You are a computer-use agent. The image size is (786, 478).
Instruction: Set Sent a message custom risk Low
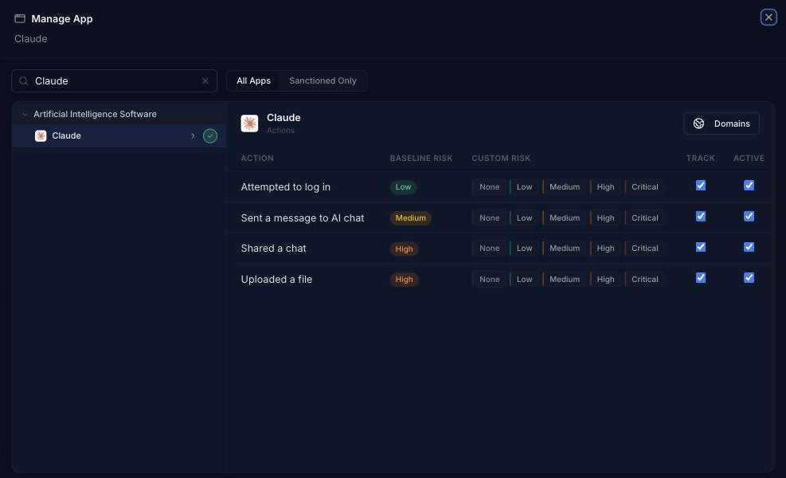pyautogui.click(x=524, y=217)
